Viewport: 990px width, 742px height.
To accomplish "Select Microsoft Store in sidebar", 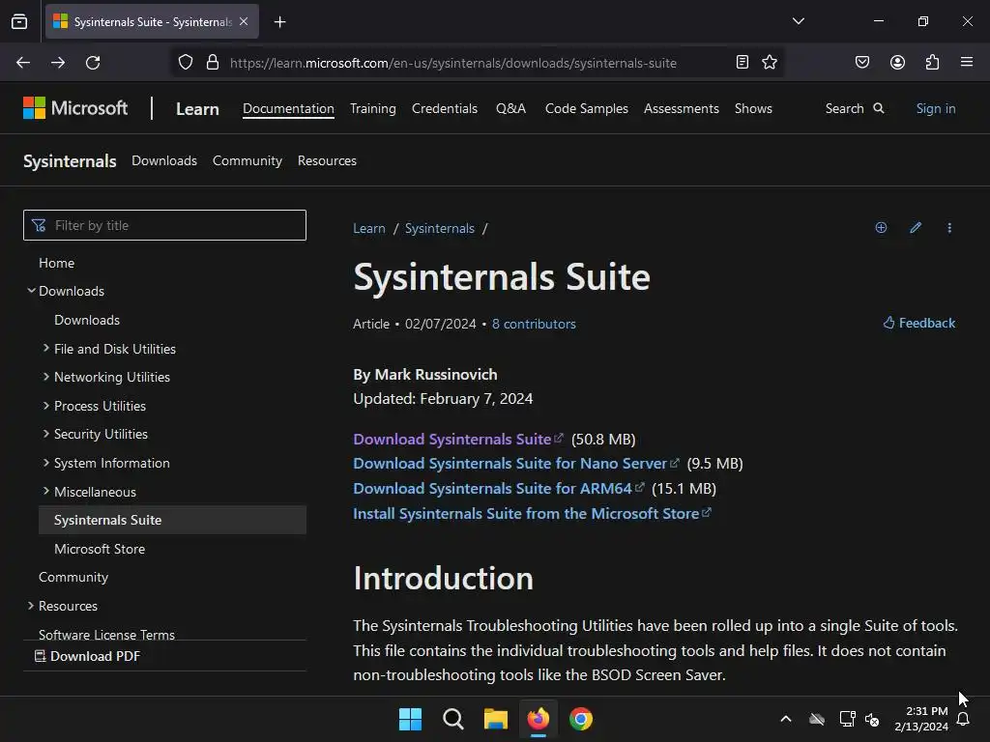I will (100, 549).
